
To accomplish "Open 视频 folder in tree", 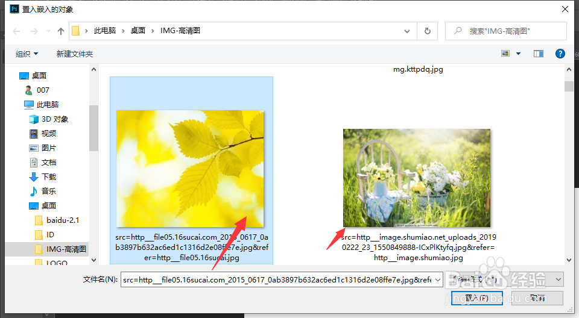I will pos(43,134).
